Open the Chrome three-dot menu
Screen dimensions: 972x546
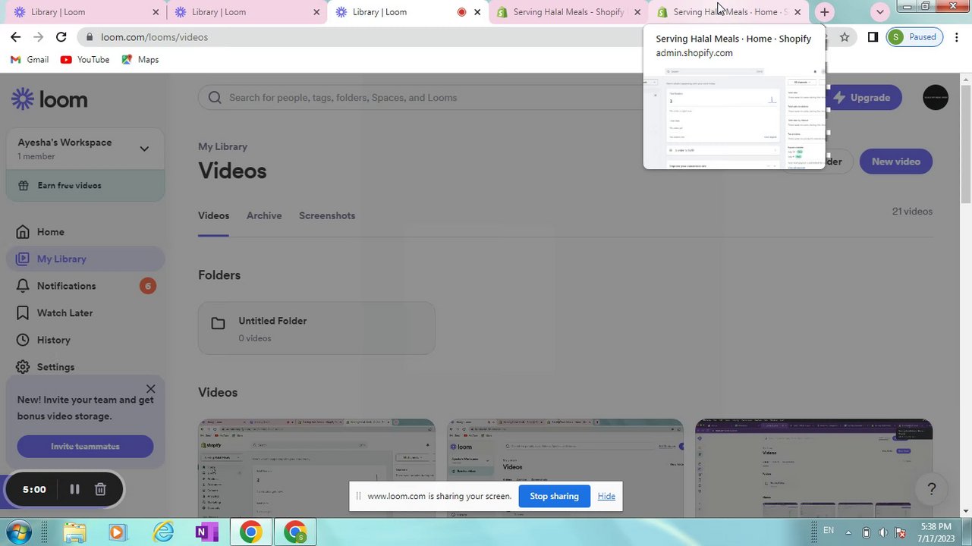pyautogui.click(x=957, y=36)
